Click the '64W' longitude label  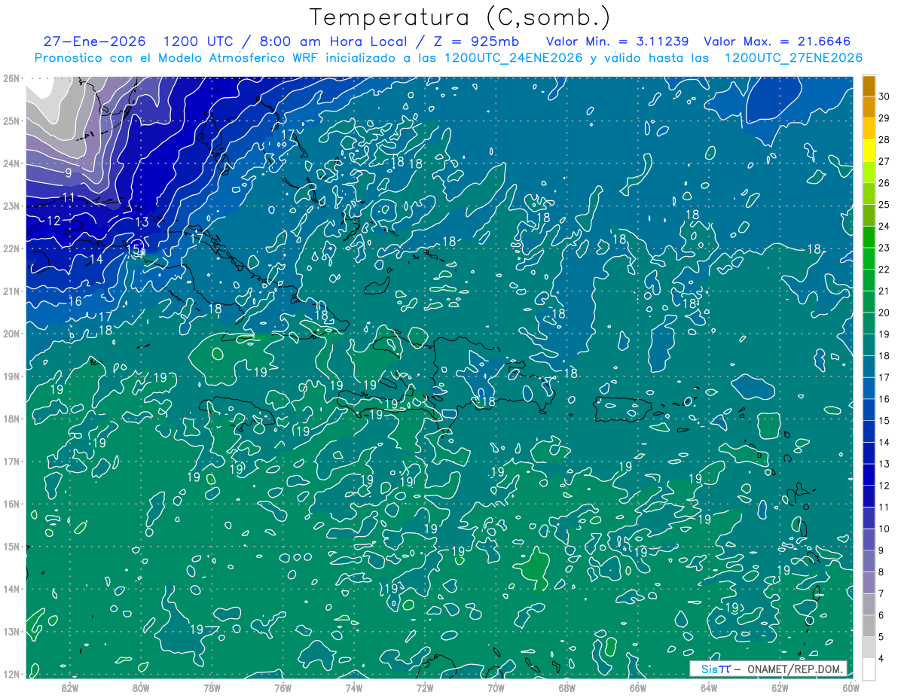pyautogui.click(x=709, y=687)
